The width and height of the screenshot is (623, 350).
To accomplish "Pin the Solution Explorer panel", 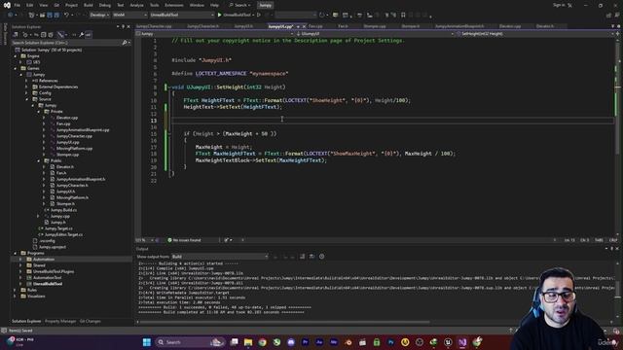I will [x=124, y=26].
